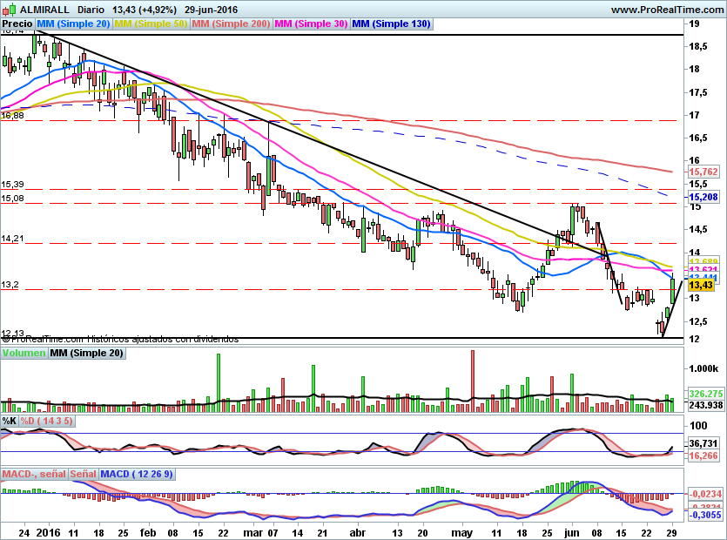This screenshot has height=540, width=727.
Task: Click the MM (Simple 30) magenta label
Action: pos(311,24)
